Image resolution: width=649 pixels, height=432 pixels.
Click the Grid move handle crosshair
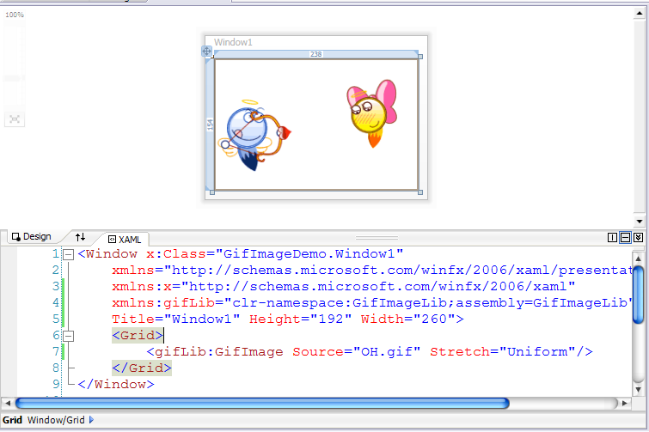(206, 52)
